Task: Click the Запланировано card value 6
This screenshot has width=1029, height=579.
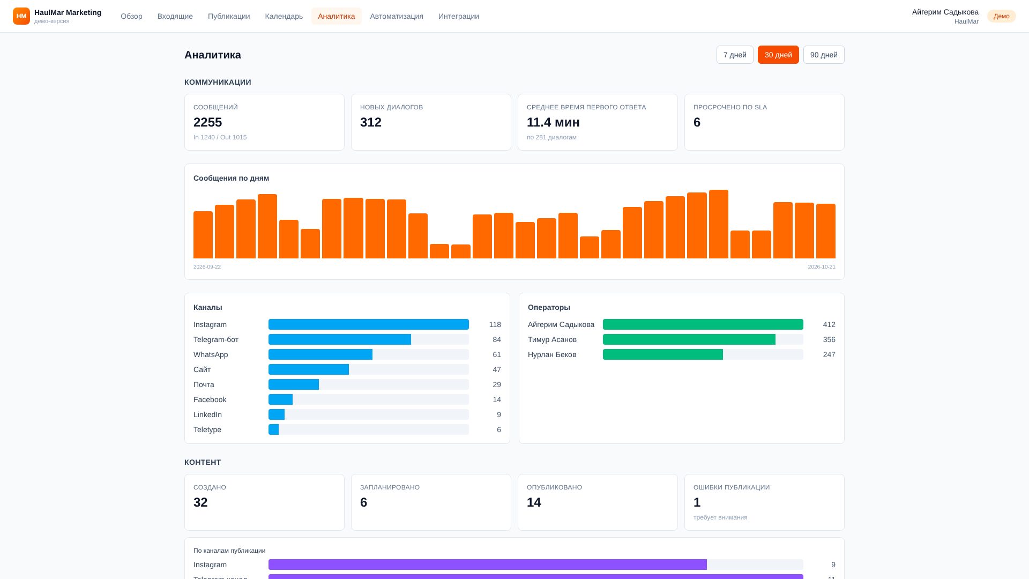Action: pos(364,502)
